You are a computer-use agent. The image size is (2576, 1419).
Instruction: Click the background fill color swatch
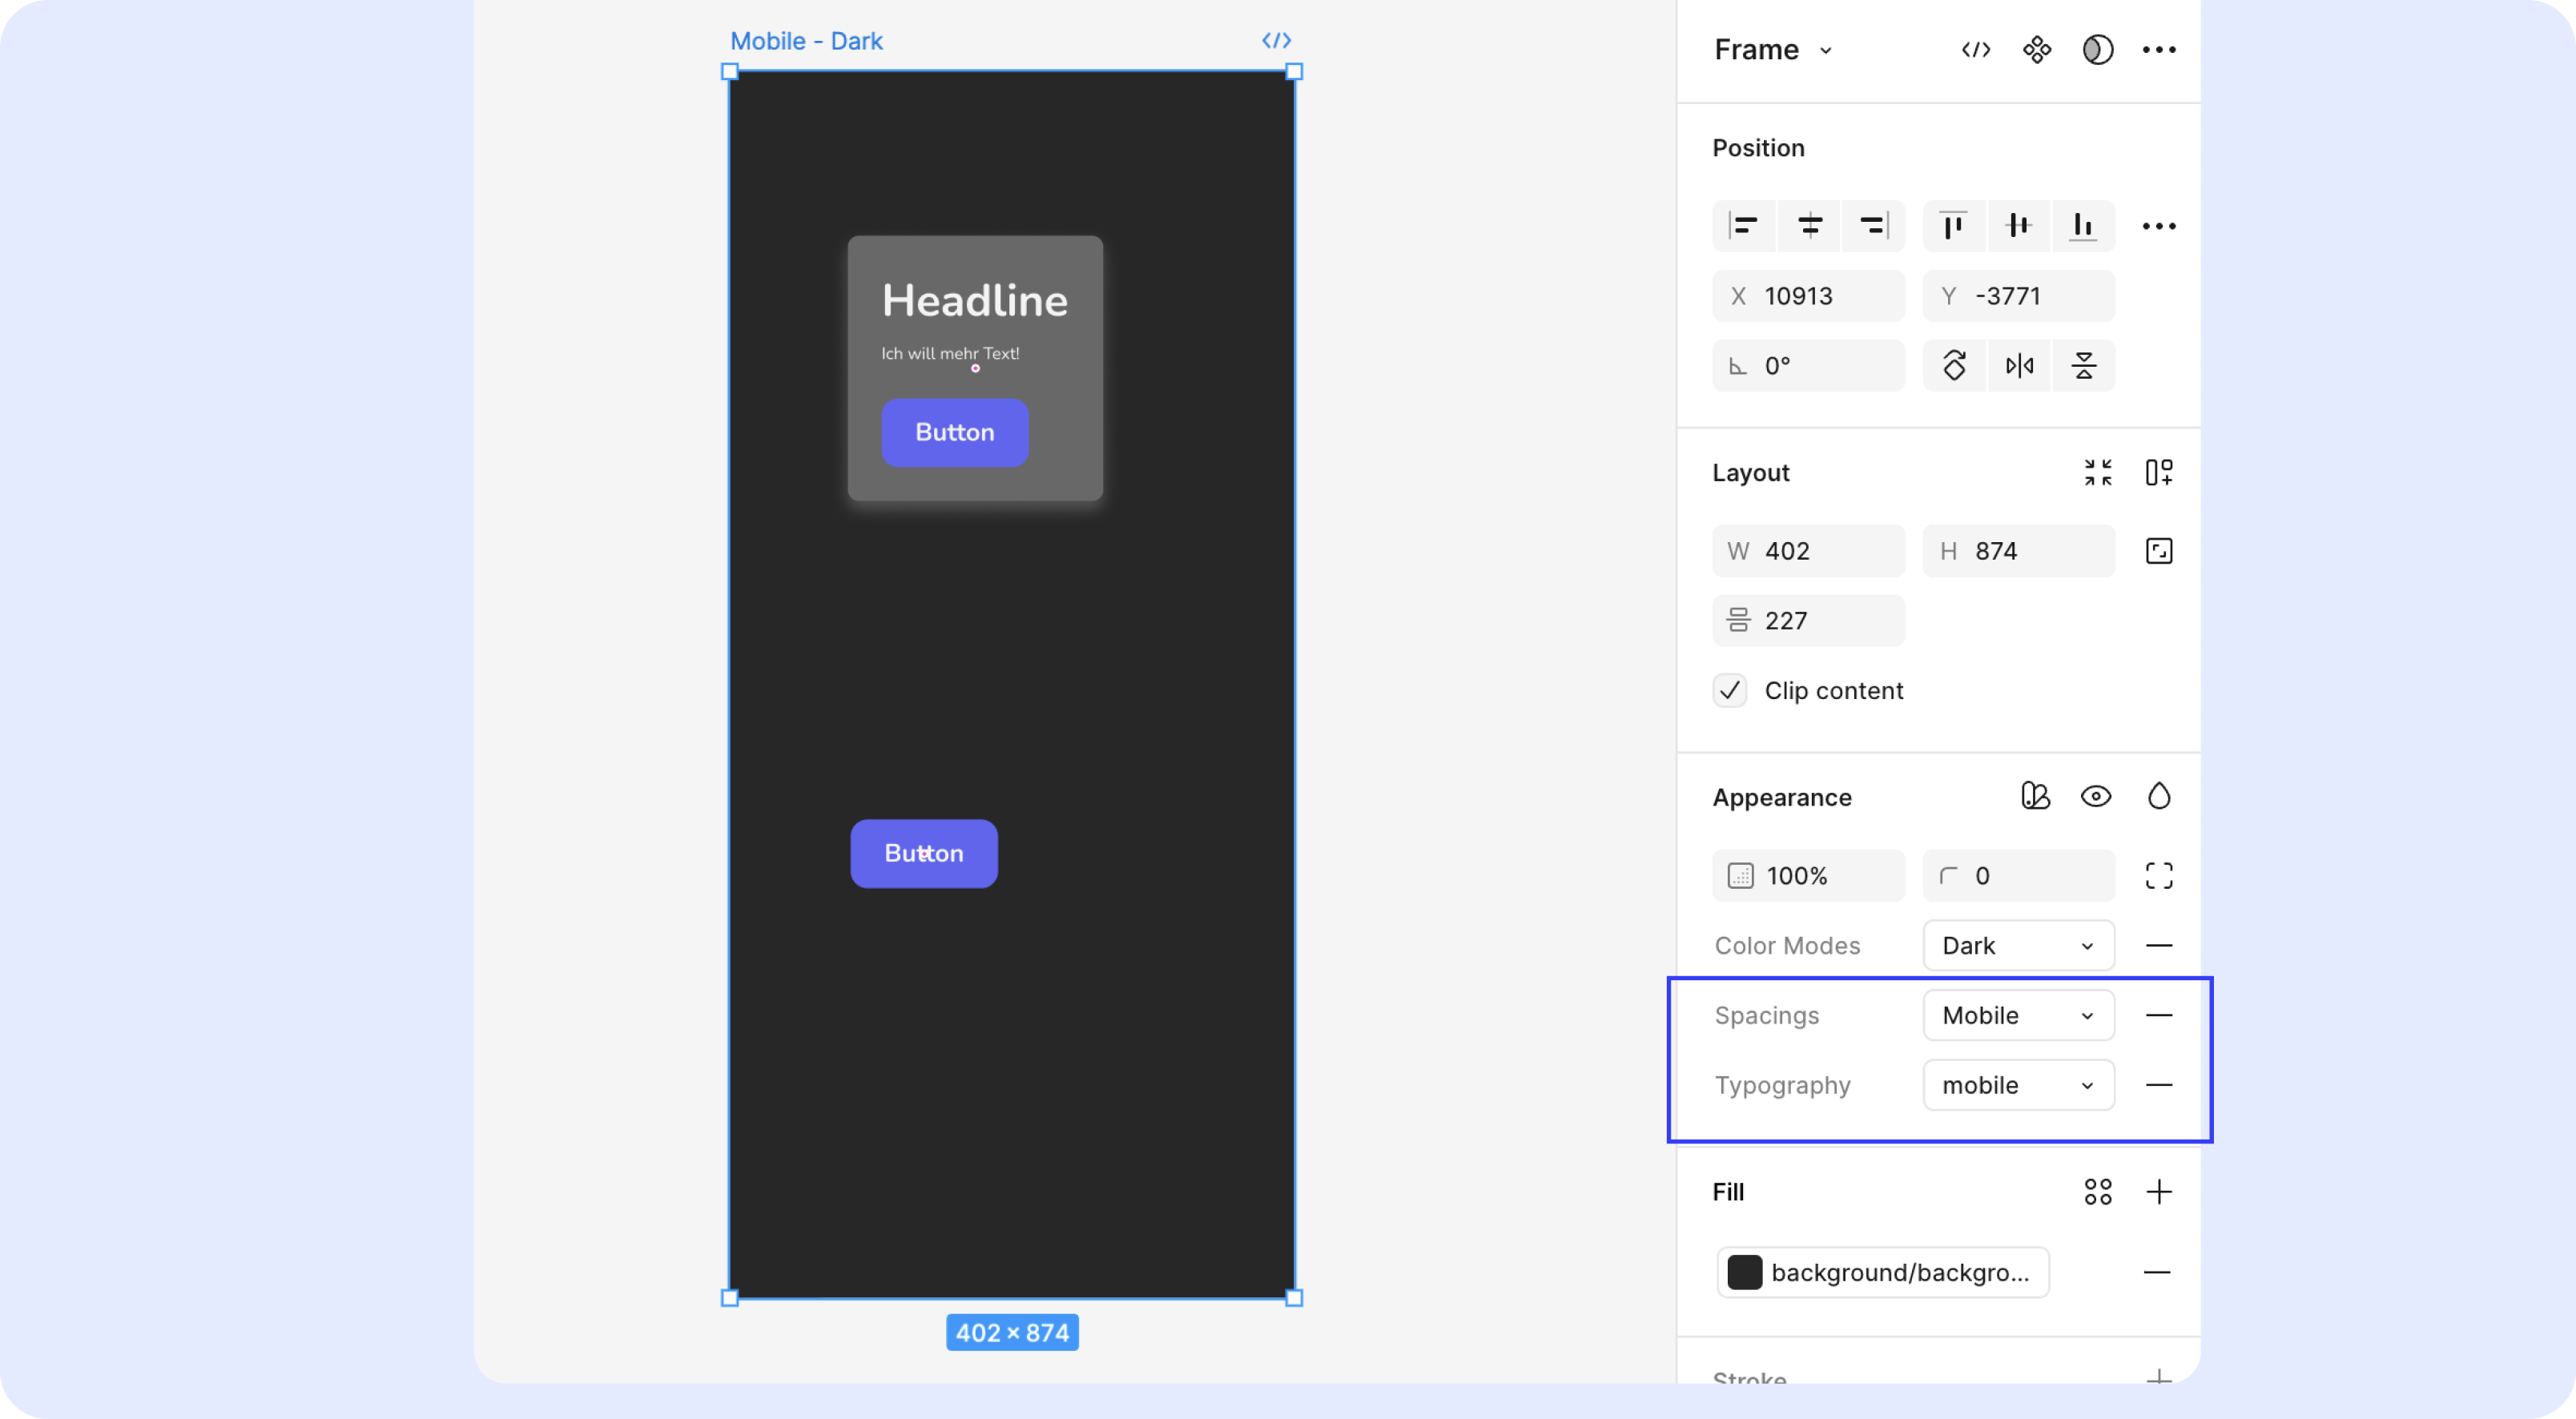(1745, 1272)
